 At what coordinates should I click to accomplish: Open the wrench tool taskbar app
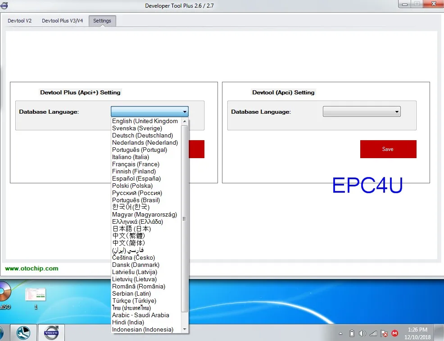(x=23, y=333)
